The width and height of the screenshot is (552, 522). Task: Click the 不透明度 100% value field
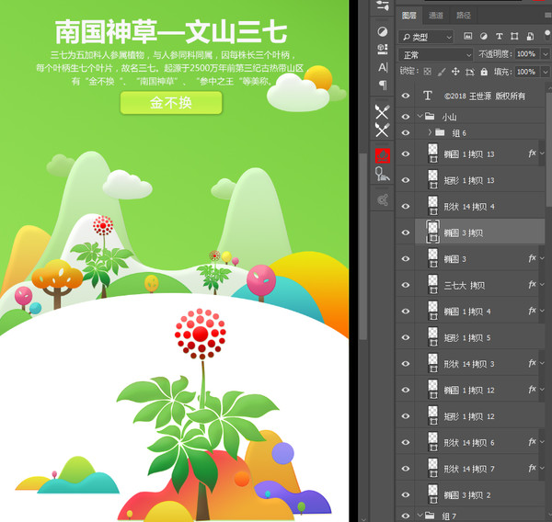coord(526,54)
